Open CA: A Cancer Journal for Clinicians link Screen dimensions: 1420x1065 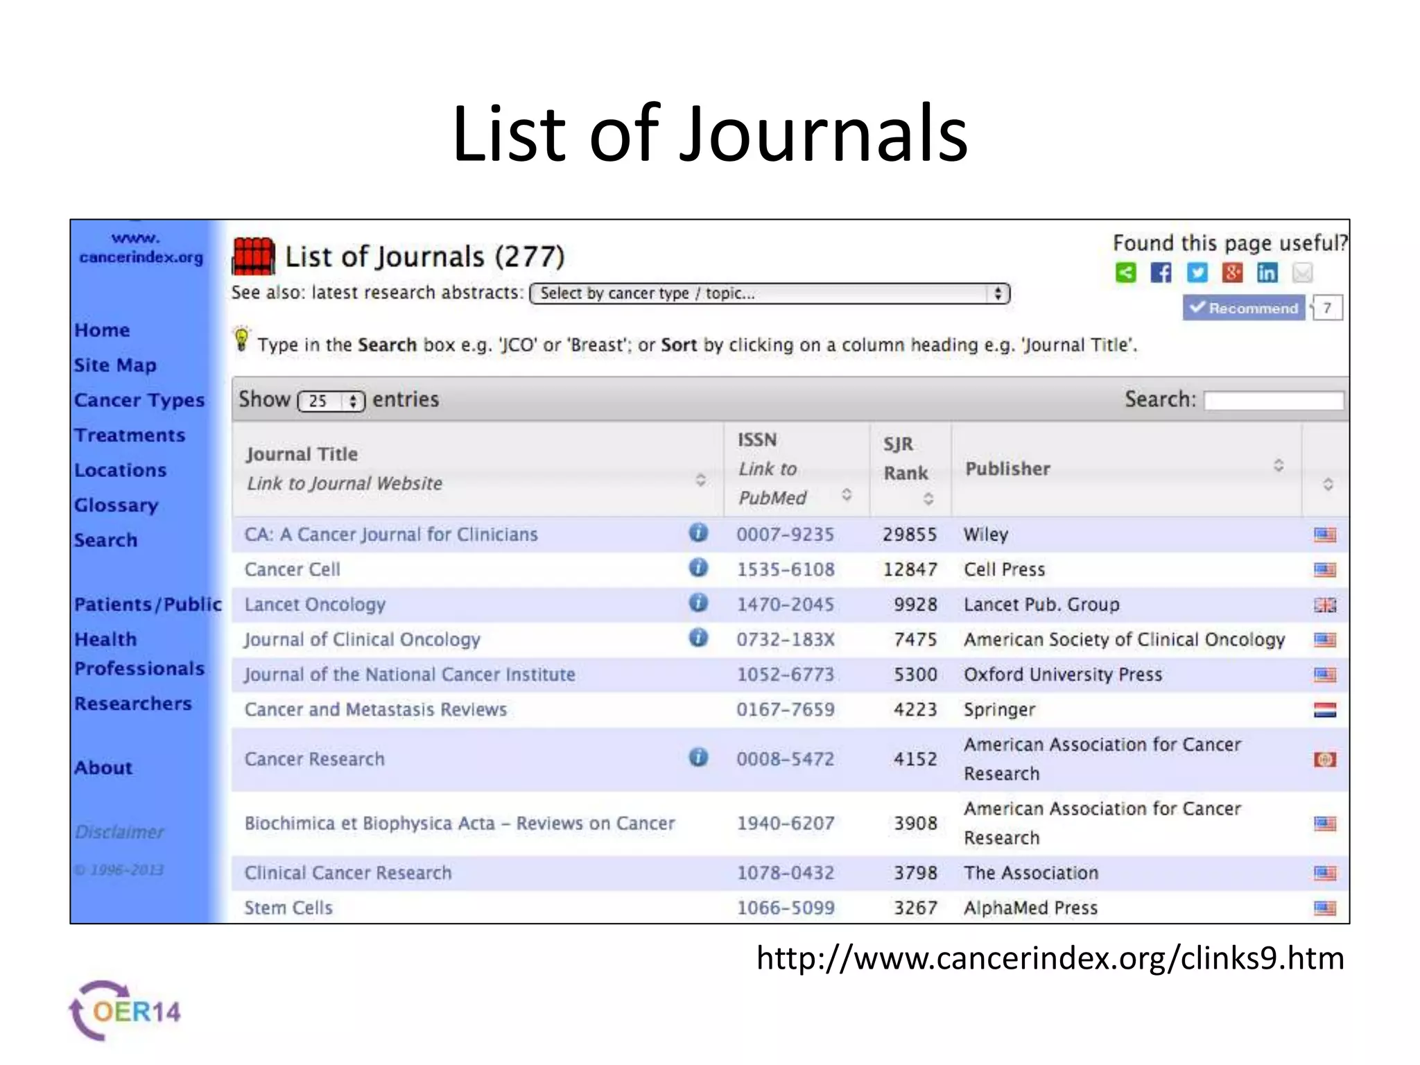click(x=391, y=535)
